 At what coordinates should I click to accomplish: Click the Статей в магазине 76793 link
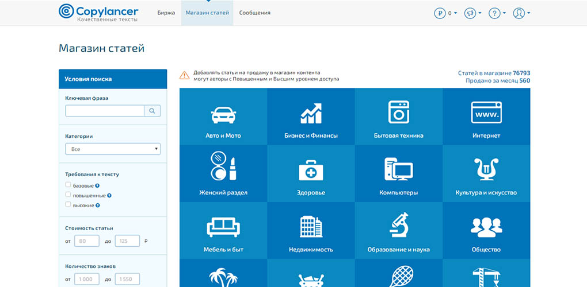[x=494, y=73]
